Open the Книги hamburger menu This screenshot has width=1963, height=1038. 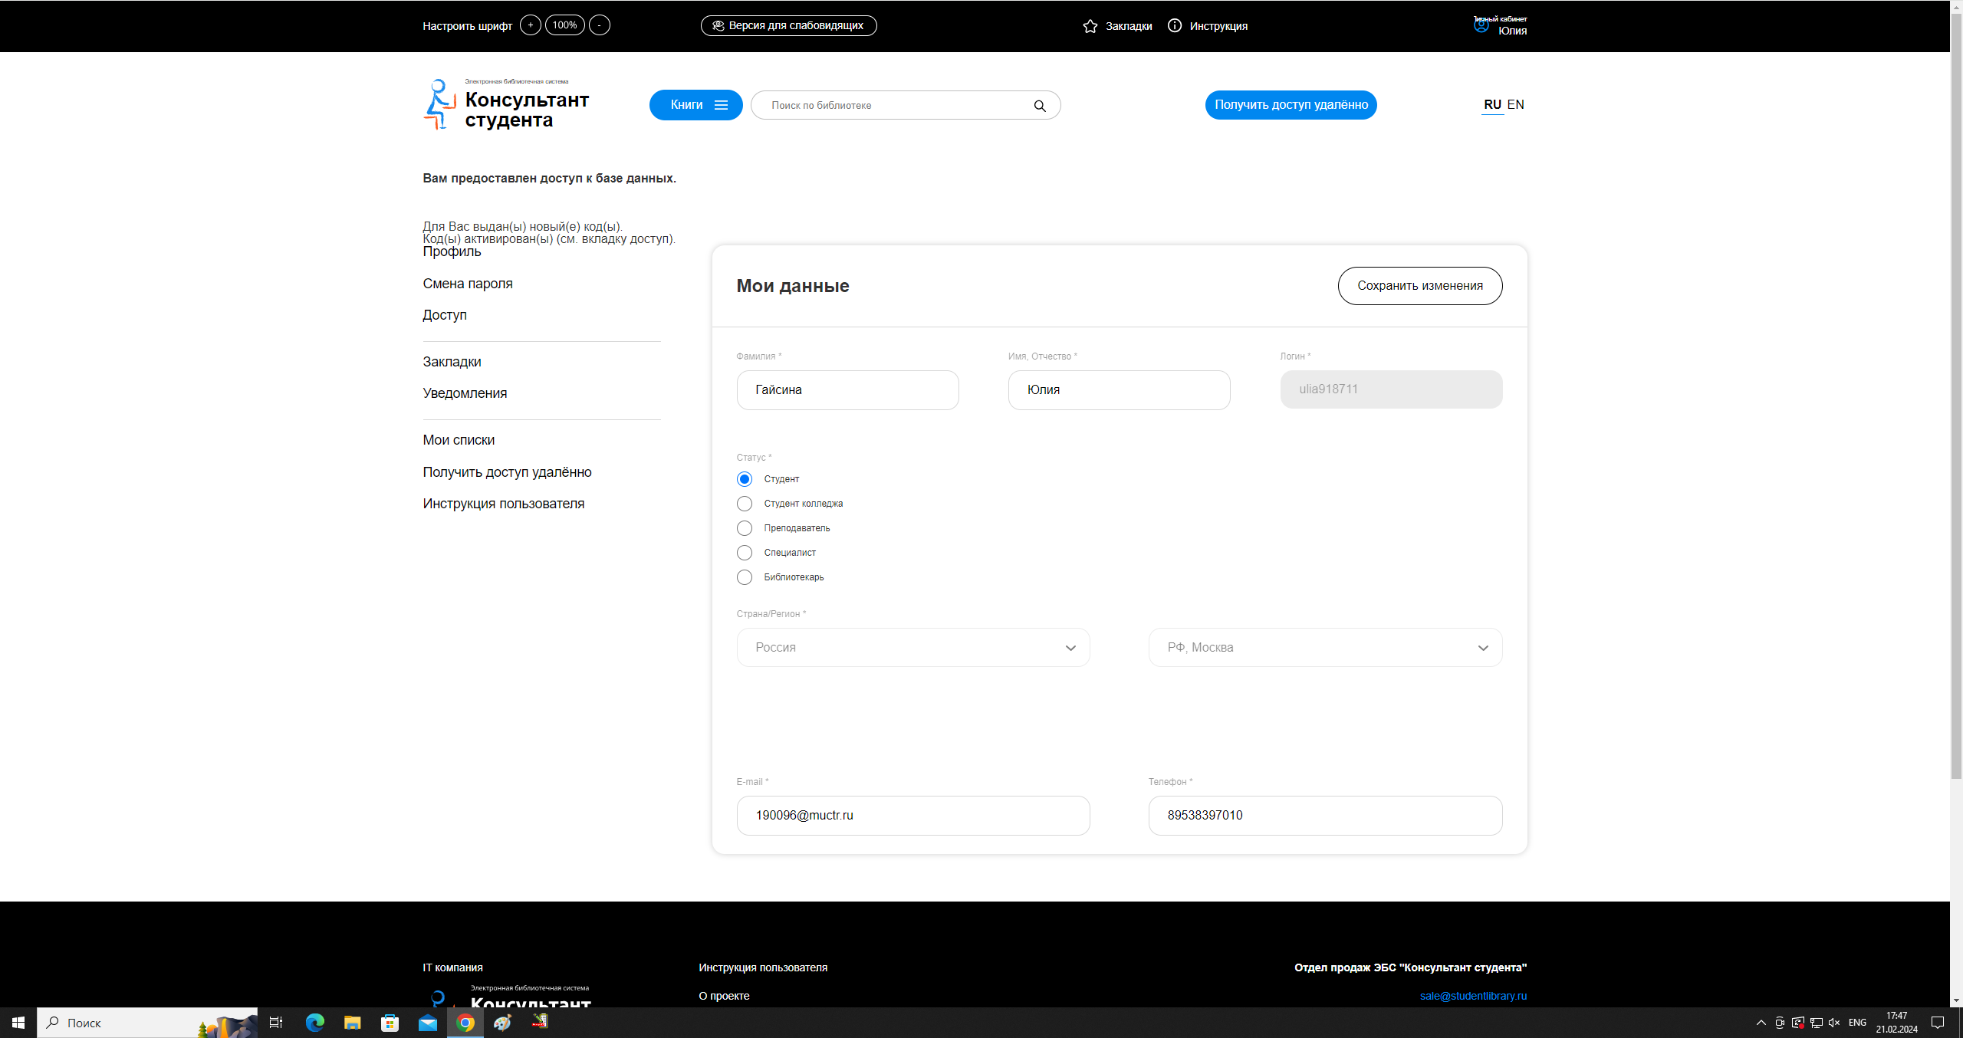pyautogui.click(x=695, y=105)
